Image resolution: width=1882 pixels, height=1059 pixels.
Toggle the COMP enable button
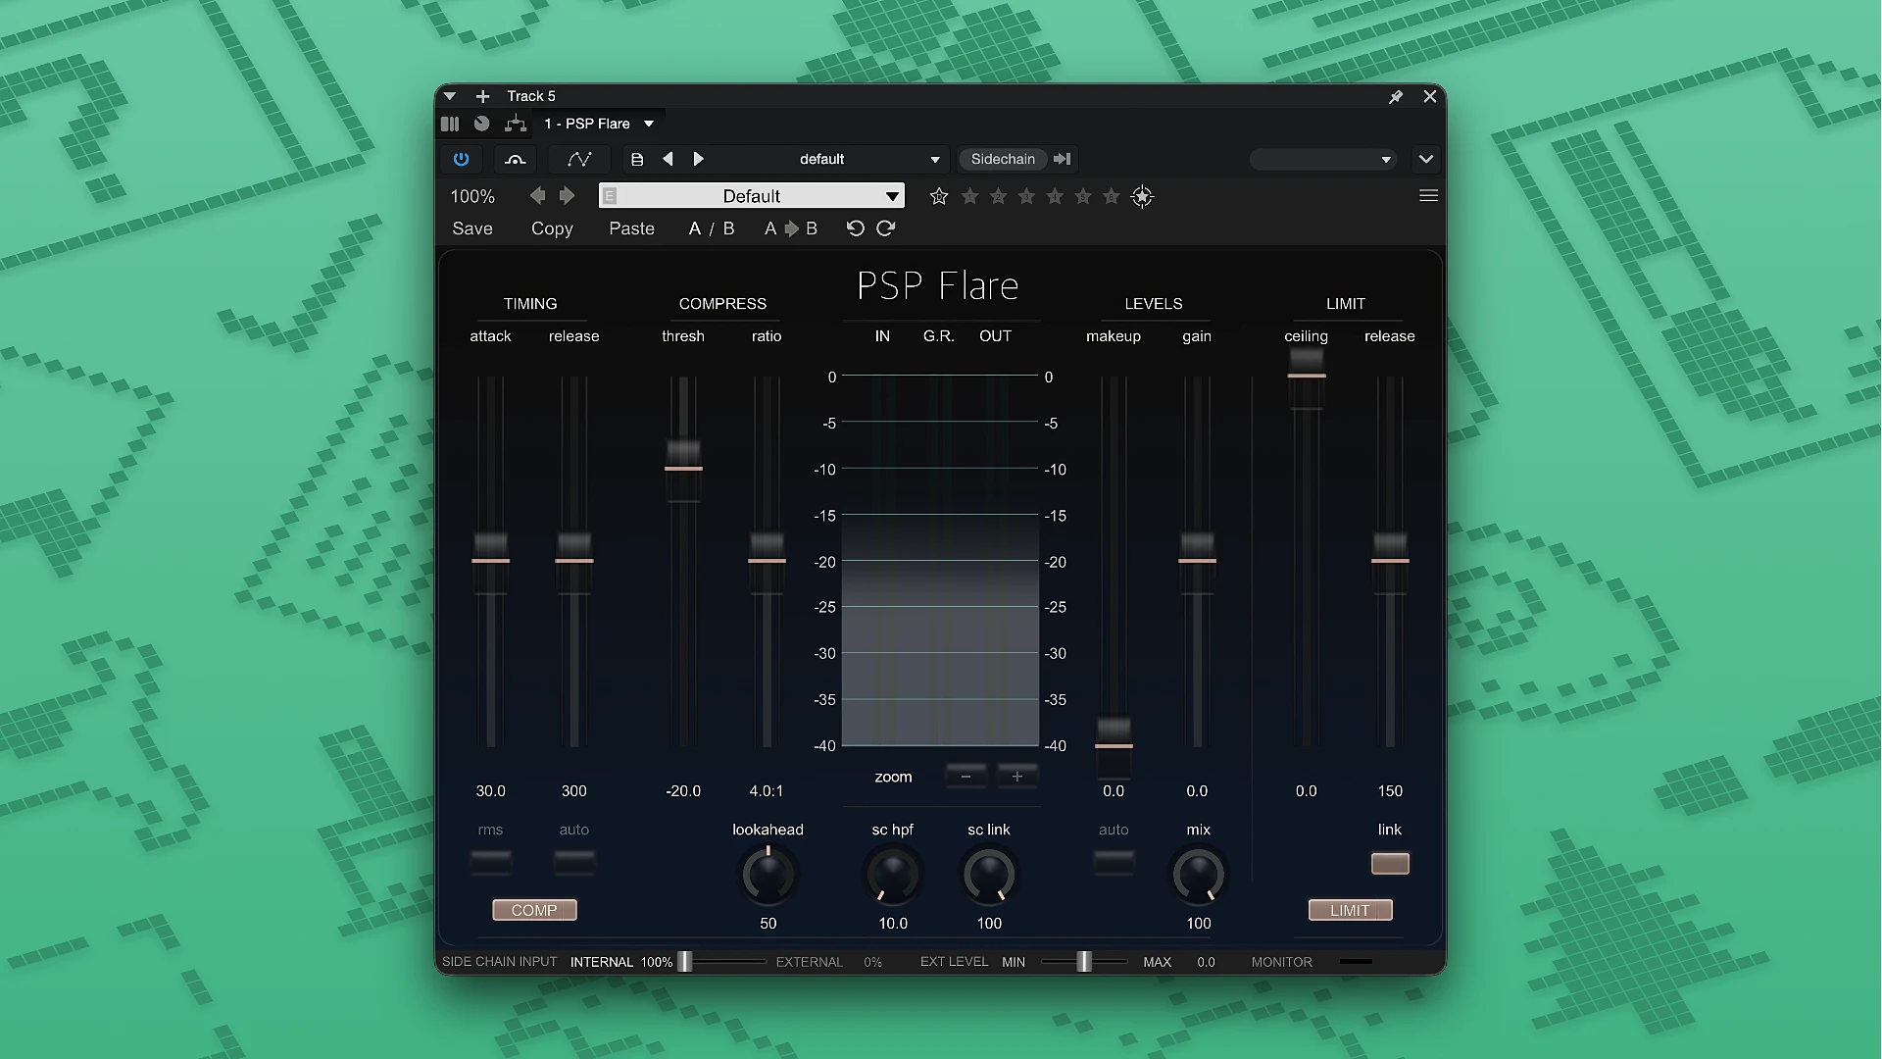534,910
